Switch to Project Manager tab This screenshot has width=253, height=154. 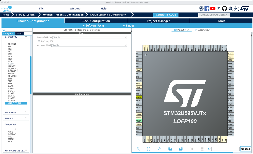coord(159,21)
